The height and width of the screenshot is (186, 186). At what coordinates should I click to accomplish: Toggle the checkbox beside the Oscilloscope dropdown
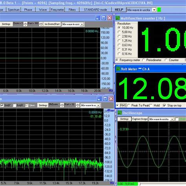tap(177, 119)
